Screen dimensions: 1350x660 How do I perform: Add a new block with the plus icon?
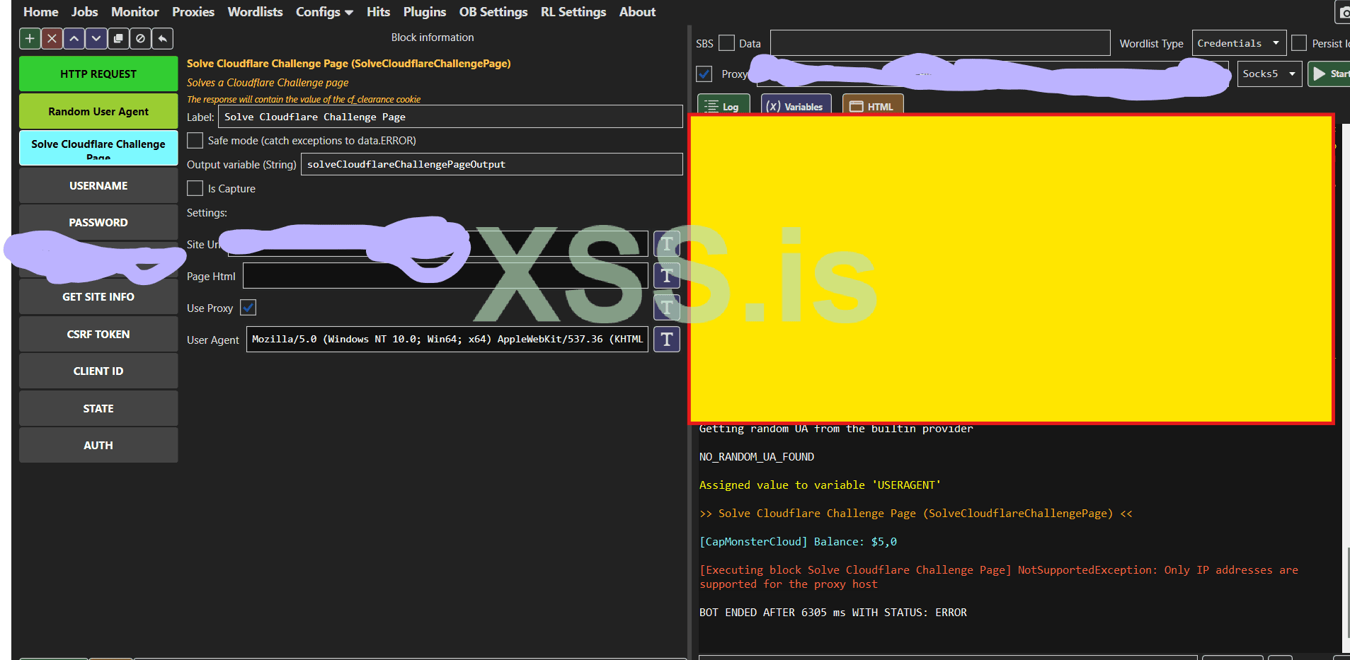(30, 38)
